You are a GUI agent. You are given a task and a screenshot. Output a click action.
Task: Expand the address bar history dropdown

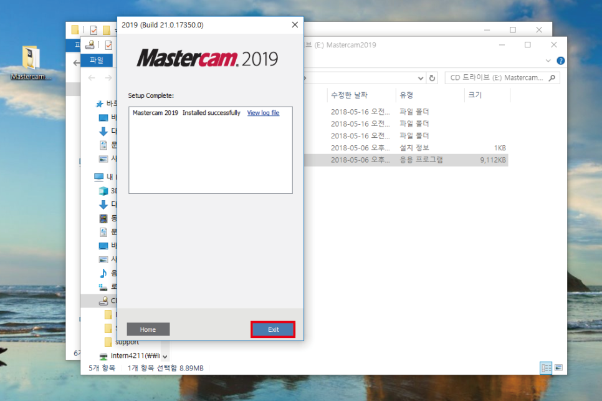[x=421, y=78]
